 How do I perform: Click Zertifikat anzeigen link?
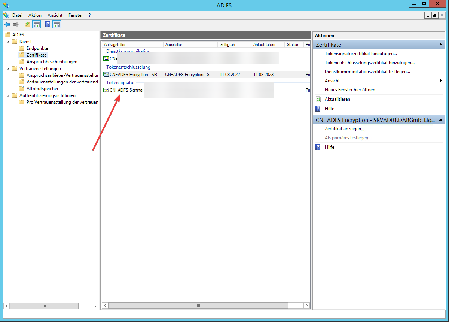click(x=345, y=129)
